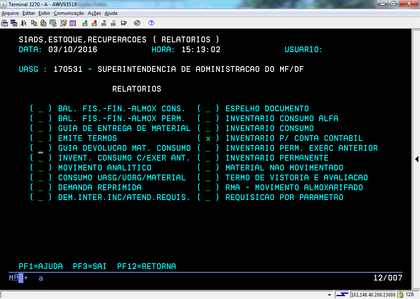Click the PF12=RETORNA hotspot
Viewport: 420px width, 299px height.
coord(146,266)
